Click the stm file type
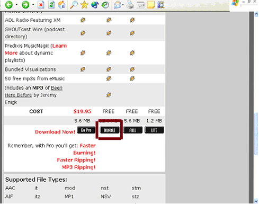The width and height of the screenshot is (259, 204). click(x=136, y=188)
